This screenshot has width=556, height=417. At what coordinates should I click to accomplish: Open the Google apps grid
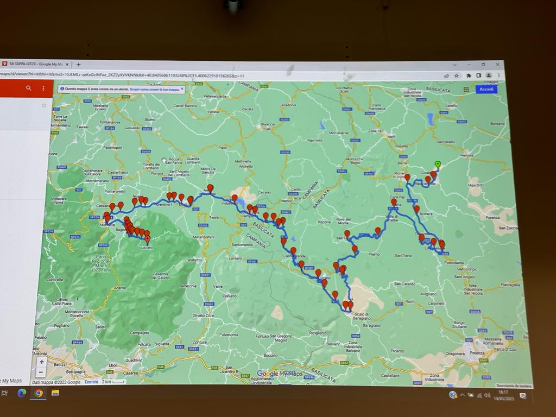(466, 90)
